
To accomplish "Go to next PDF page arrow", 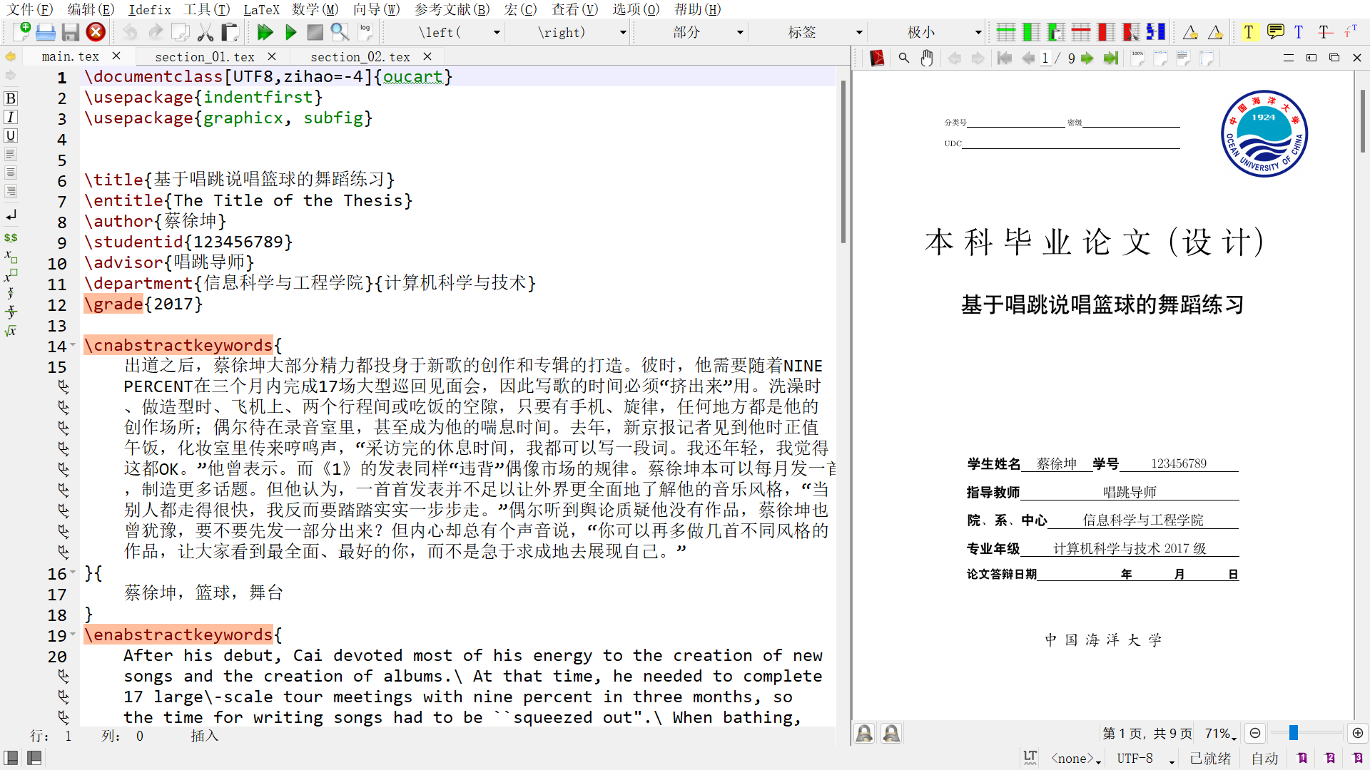I will [x=1087, y=58].
